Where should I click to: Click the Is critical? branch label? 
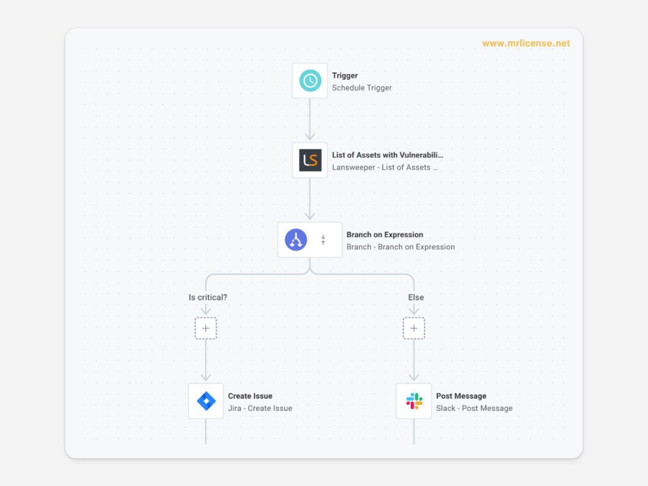(208, 297)
